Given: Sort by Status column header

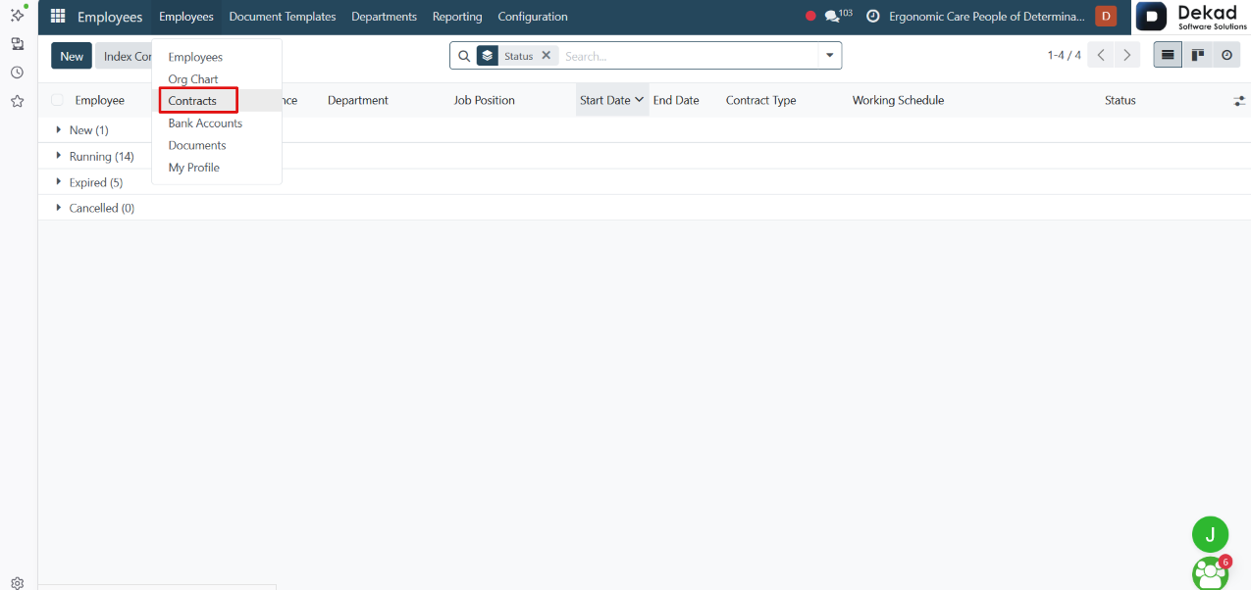Looking at the screenshot, I should pyautogui.click(x=1121, y=100).
